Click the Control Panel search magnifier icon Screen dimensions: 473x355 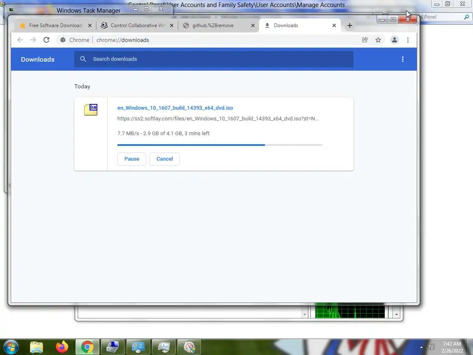coord(466,17)
